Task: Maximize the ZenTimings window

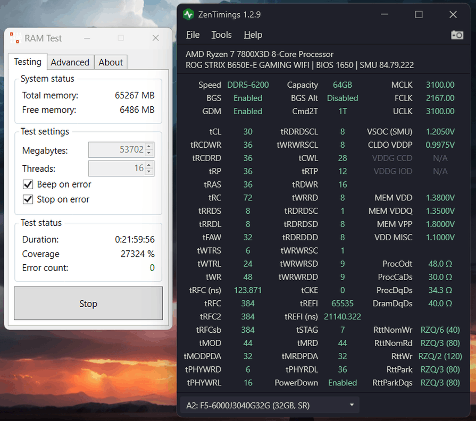Action: click(x=419, y=14)
